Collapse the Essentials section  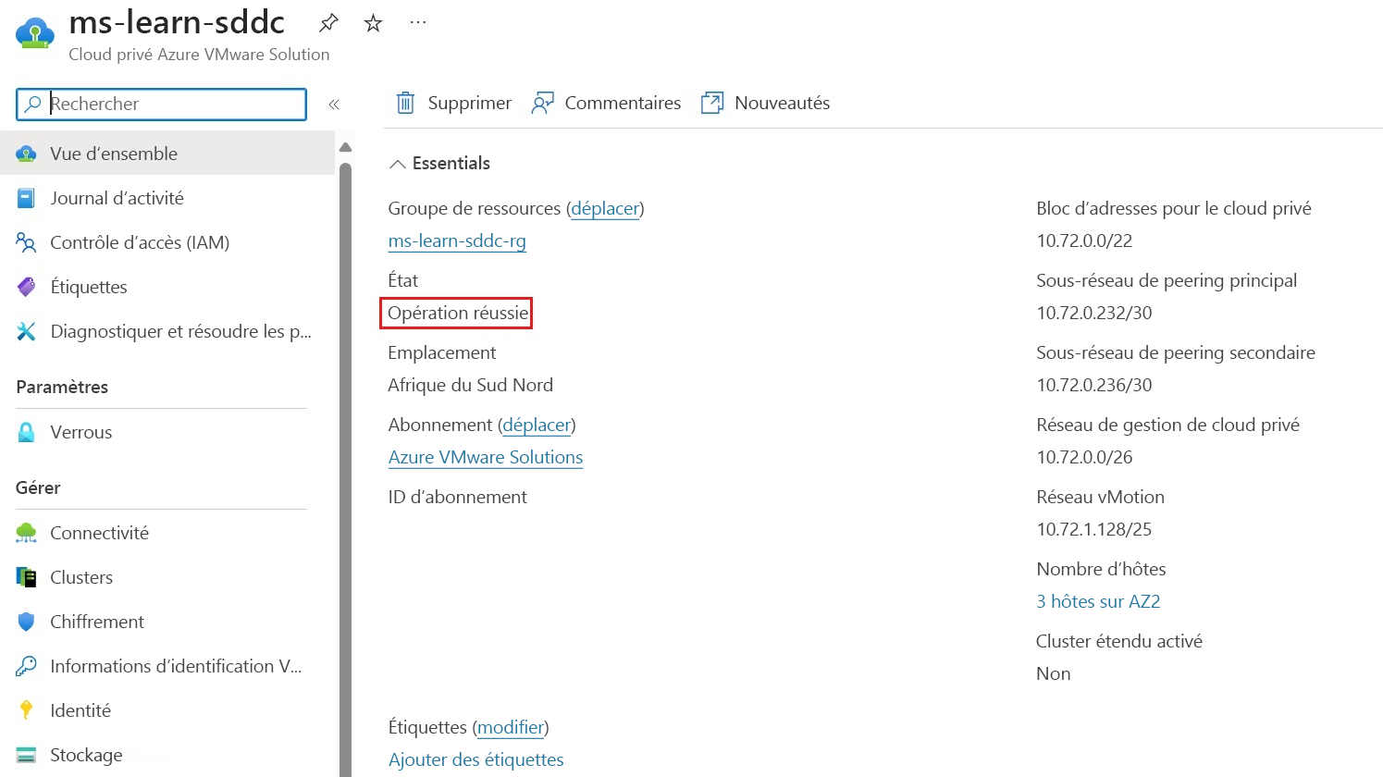tap(398, 163)
